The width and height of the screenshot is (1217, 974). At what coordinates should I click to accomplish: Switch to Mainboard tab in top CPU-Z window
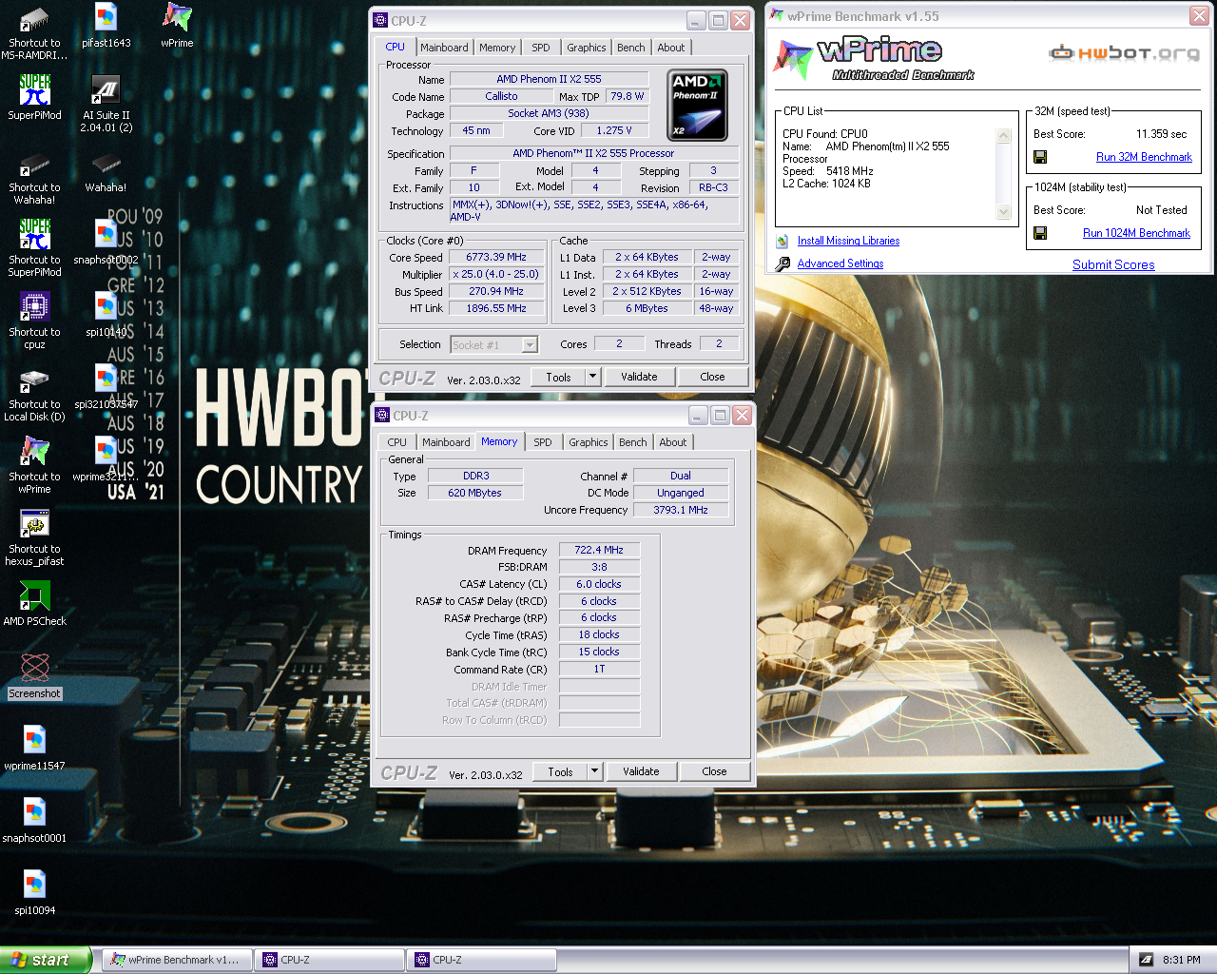pos(444,48)
